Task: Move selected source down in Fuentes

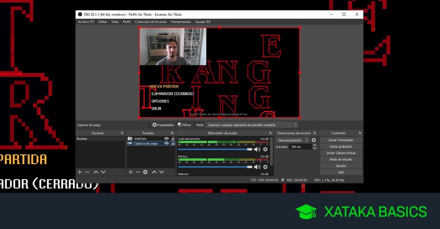Action: pos(162,172)
